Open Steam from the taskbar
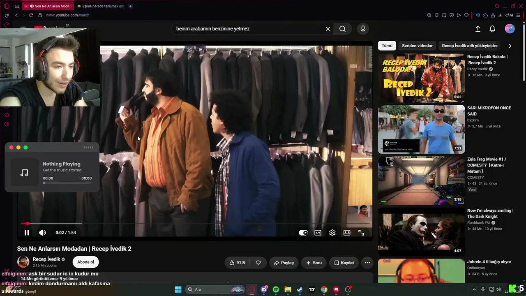This screenshot has height=296, width=526. tap(300, 289)
